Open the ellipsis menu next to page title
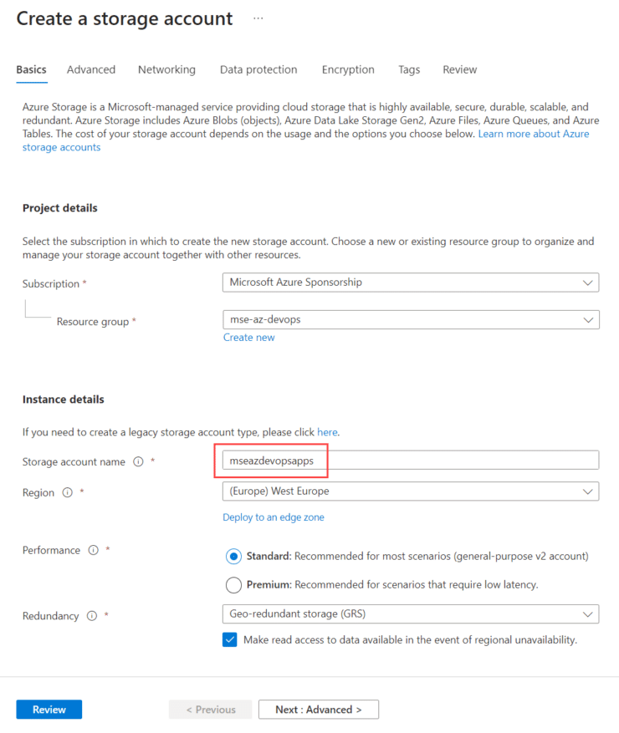The image size is (619, 733). (x=258, y=18)
